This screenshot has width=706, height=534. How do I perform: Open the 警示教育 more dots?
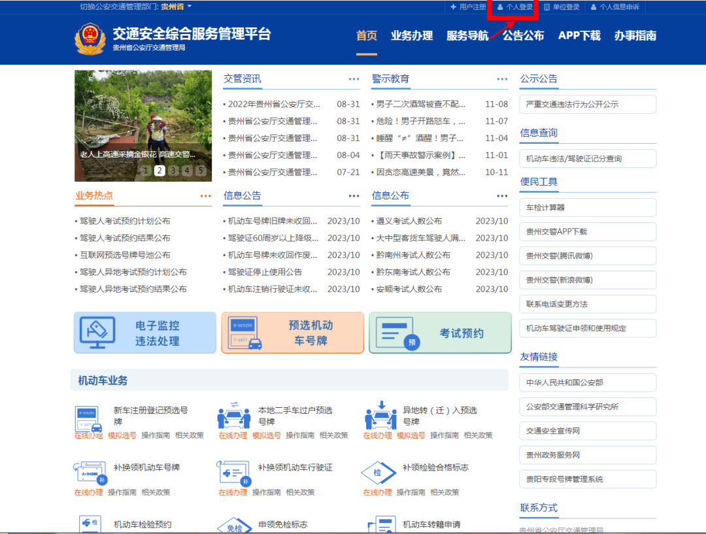[502, 79]
